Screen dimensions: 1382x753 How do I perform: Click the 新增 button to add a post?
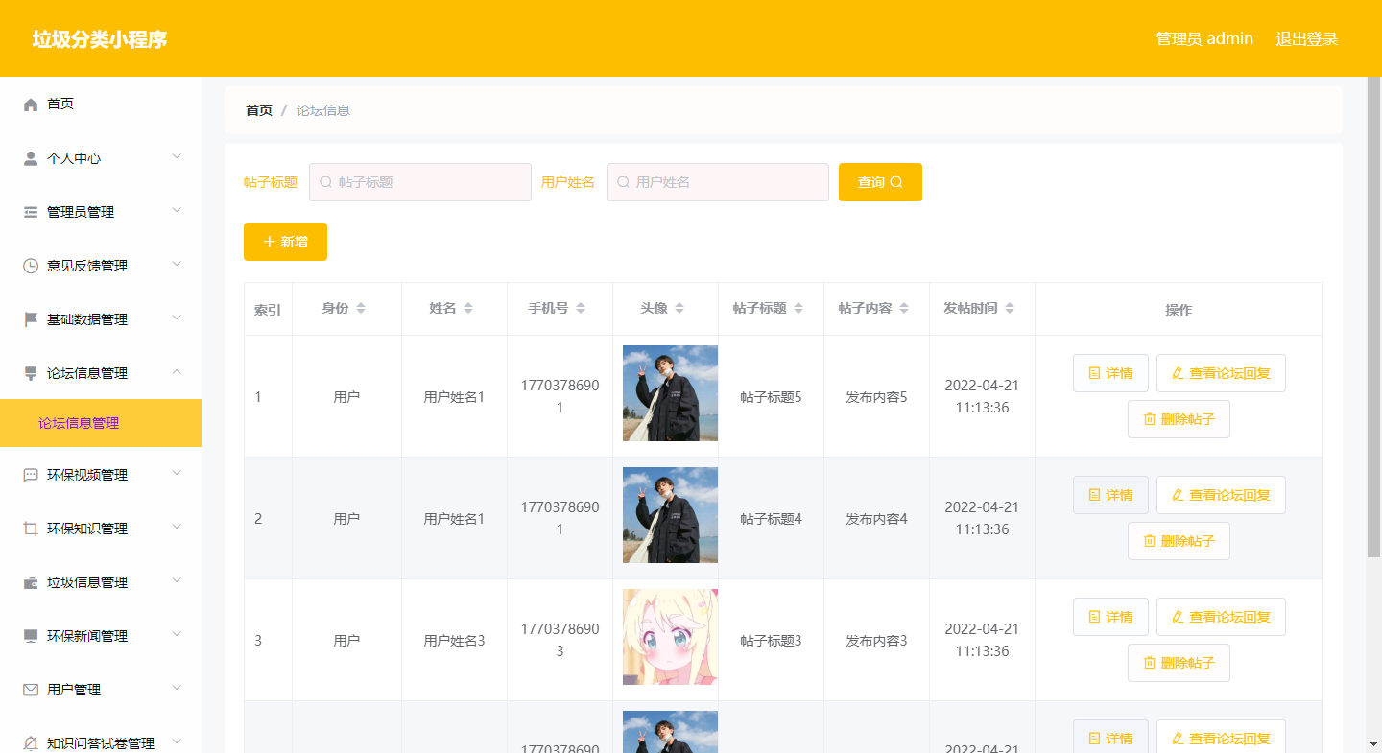285,242
